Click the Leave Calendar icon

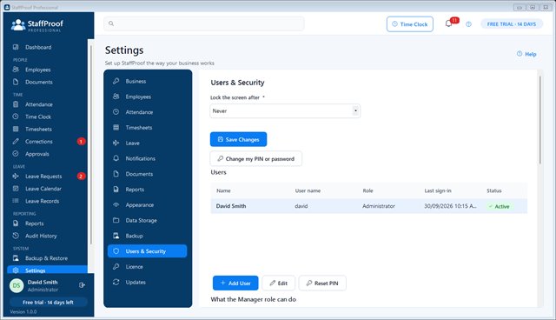click(x=16, y=189)
